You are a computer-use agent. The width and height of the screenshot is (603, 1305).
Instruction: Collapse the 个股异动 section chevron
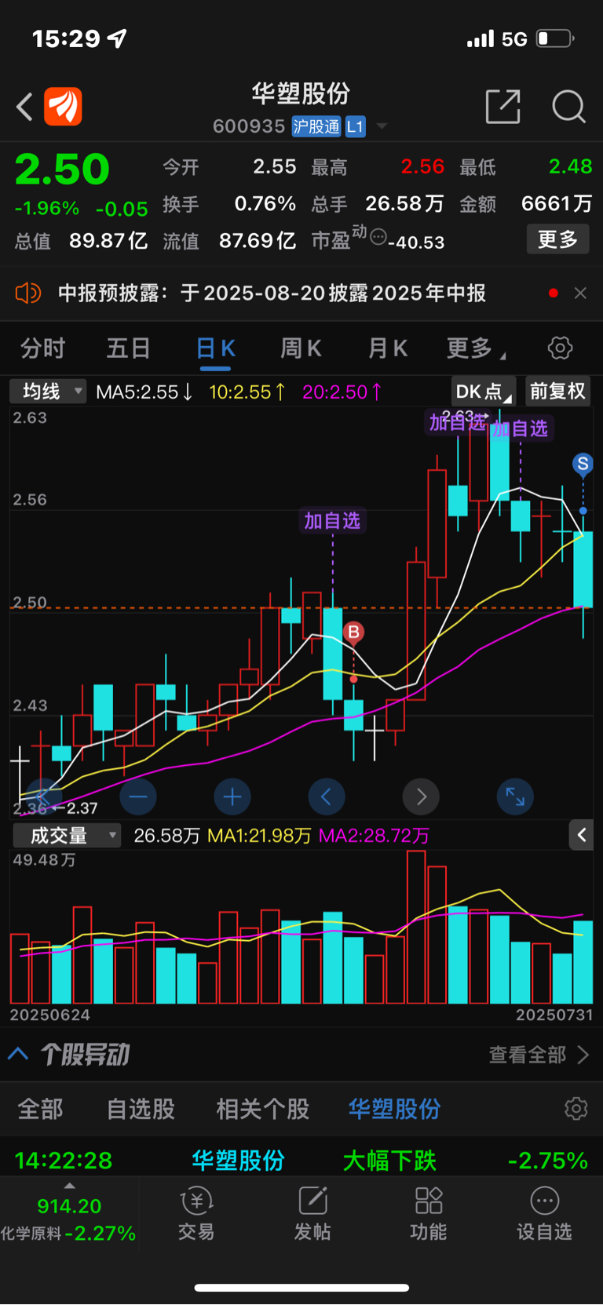[18, 1054]
